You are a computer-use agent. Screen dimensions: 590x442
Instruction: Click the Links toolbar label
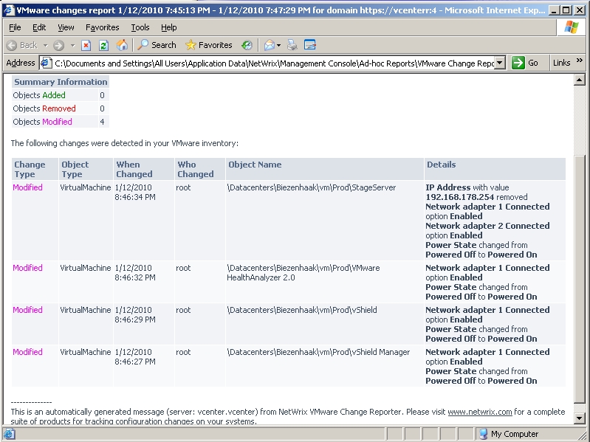pyautogui.click(x=561, y=63)
